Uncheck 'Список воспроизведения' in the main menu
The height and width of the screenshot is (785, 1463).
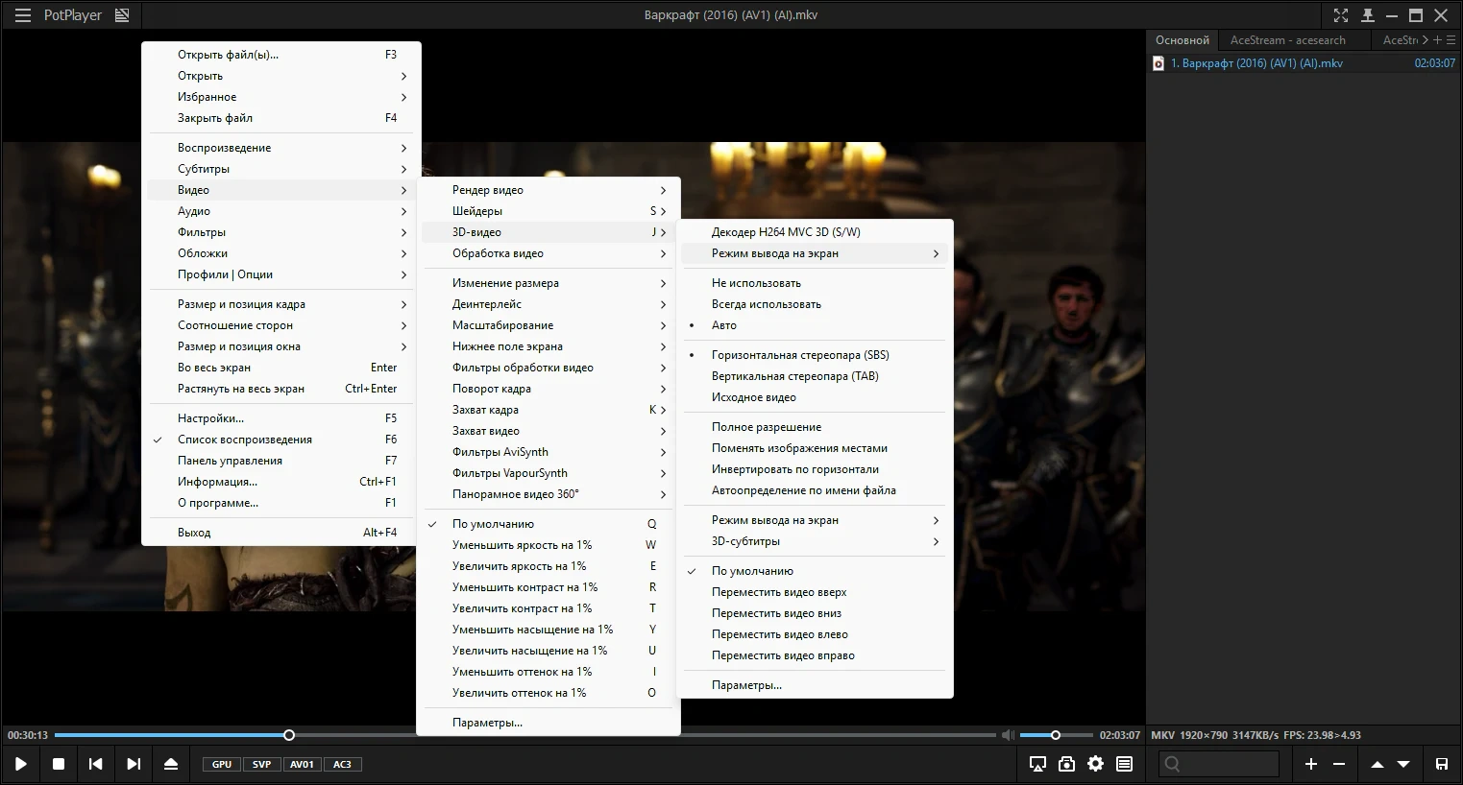click(280, 440)
